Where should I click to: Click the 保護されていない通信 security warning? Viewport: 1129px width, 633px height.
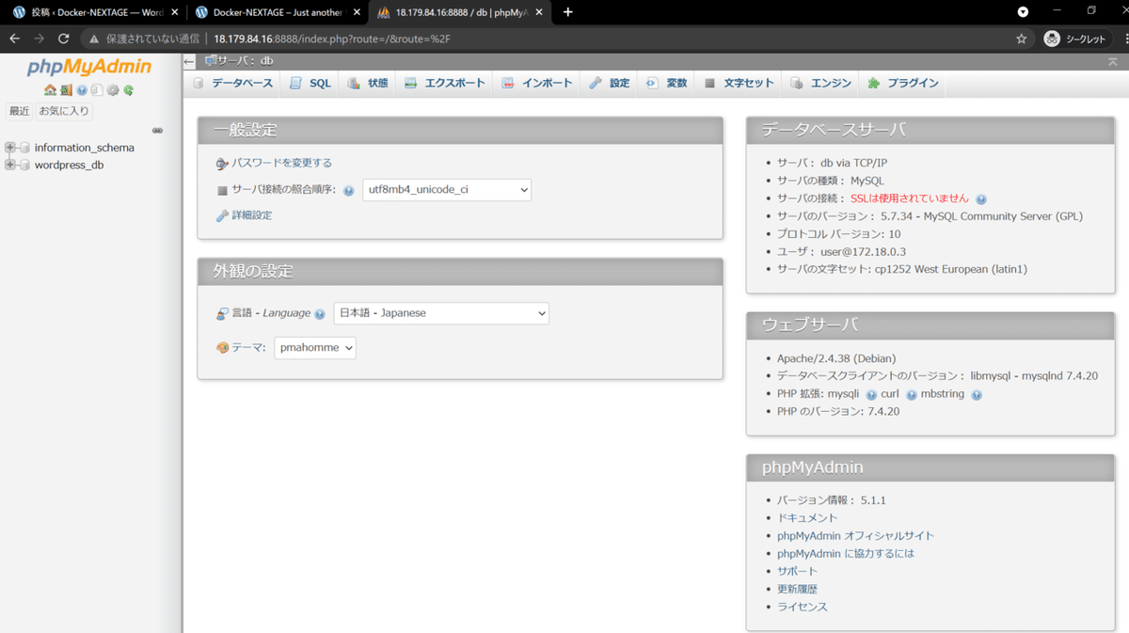[144, 39]
